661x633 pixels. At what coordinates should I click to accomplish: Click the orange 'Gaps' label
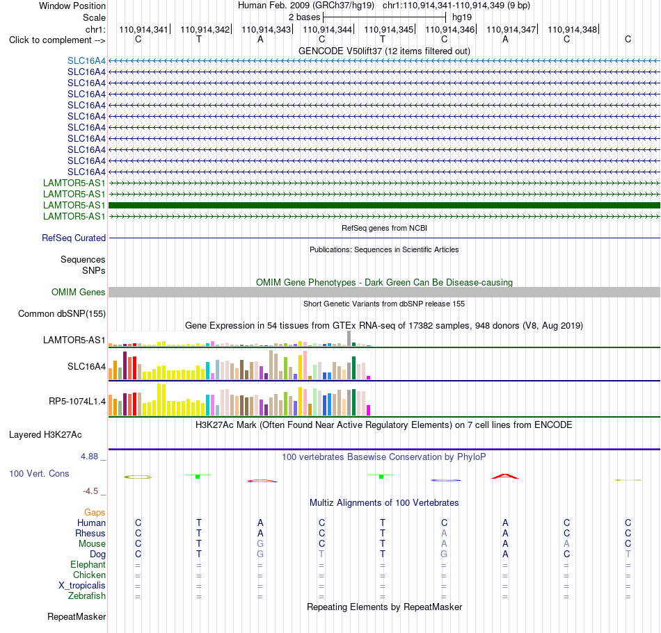[x=95, y=512]
